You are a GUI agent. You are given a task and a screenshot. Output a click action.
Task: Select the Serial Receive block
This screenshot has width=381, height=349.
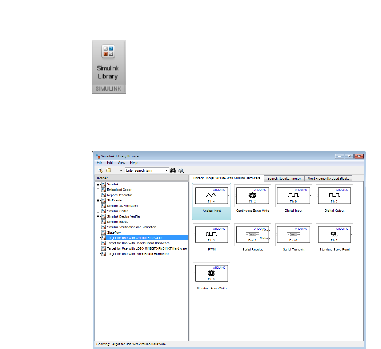click(x=253, y=237)
